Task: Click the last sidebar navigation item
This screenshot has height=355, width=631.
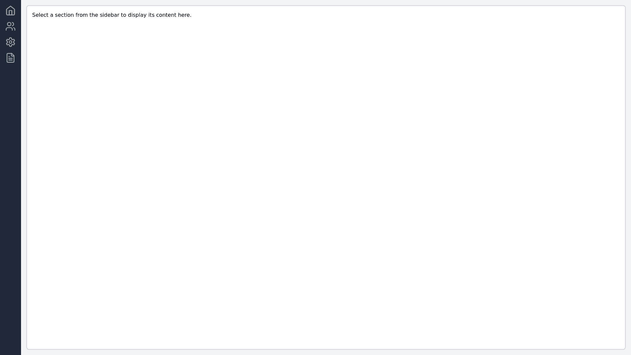Action: (11, 58)
